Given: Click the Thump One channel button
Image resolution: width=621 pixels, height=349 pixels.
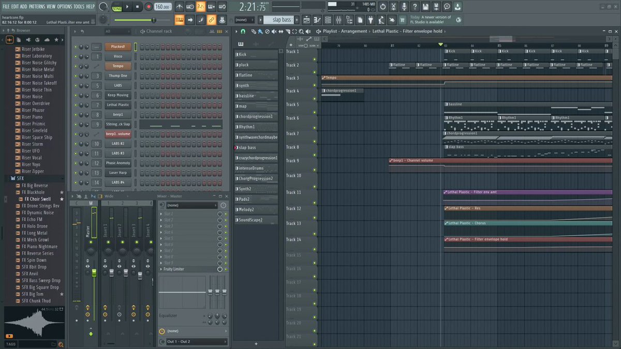Looking at the screenshot, I should [x=118, y=75].
